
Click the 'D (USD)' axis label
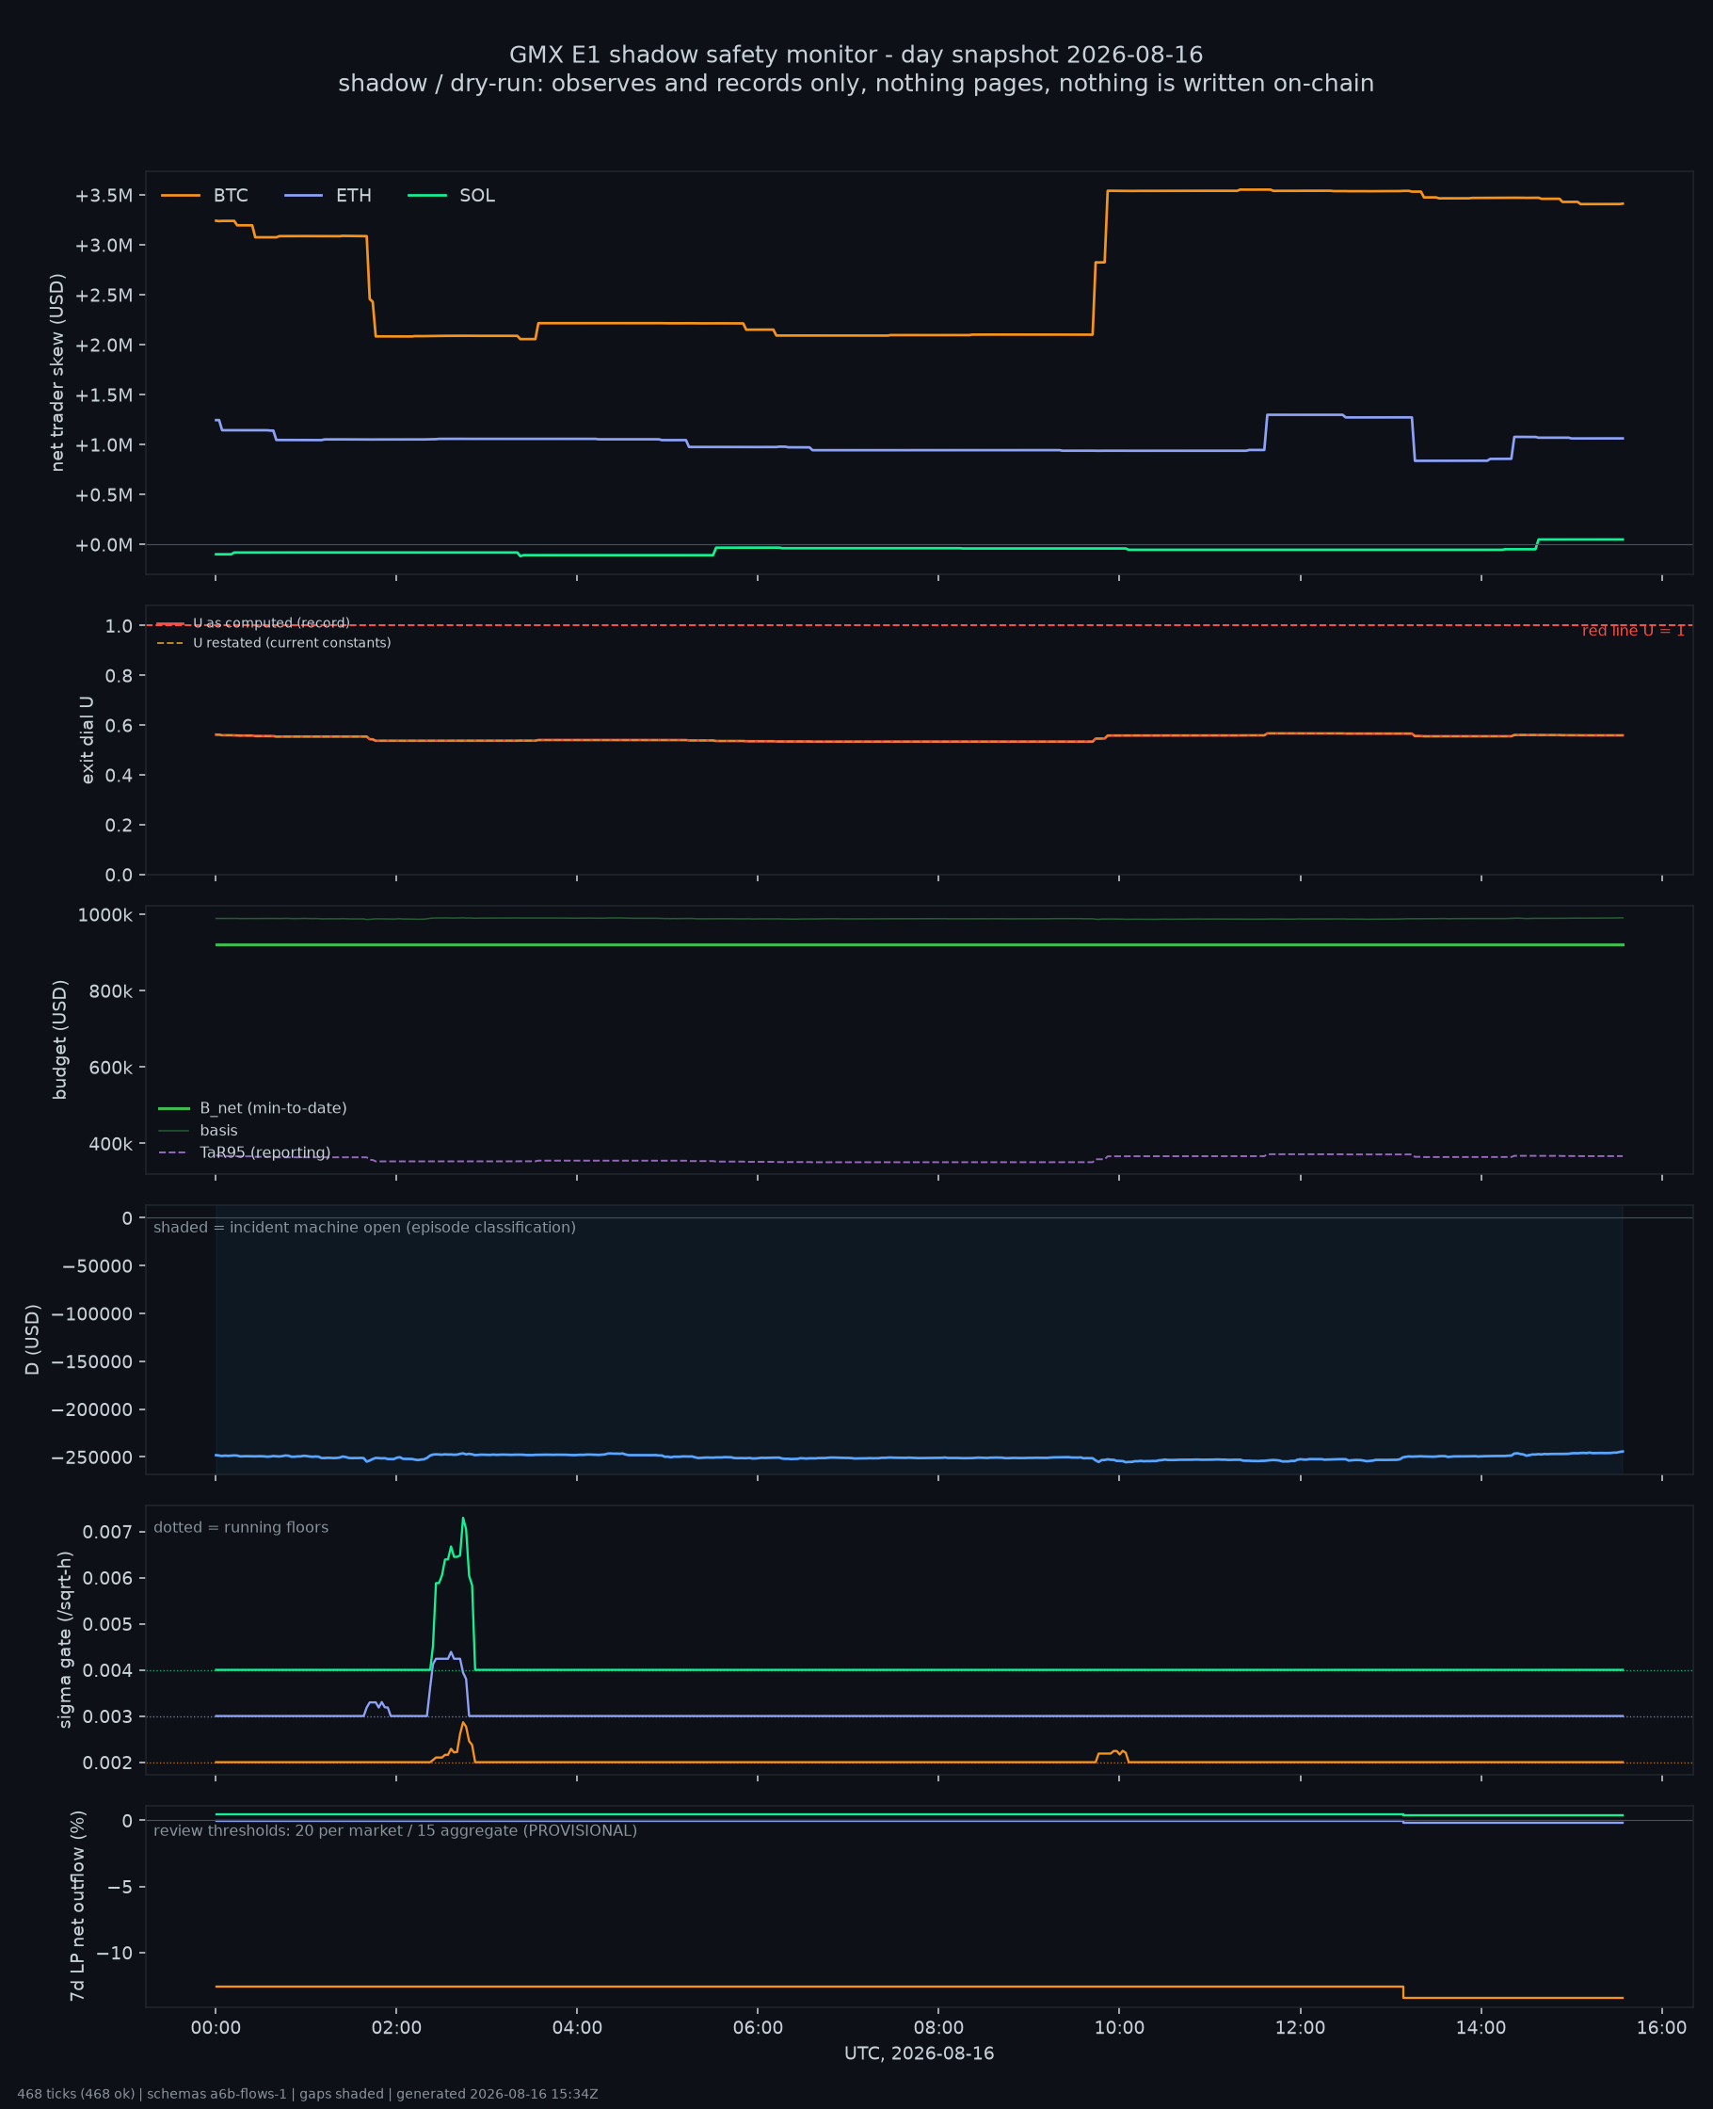click(x=33, y=1340)
